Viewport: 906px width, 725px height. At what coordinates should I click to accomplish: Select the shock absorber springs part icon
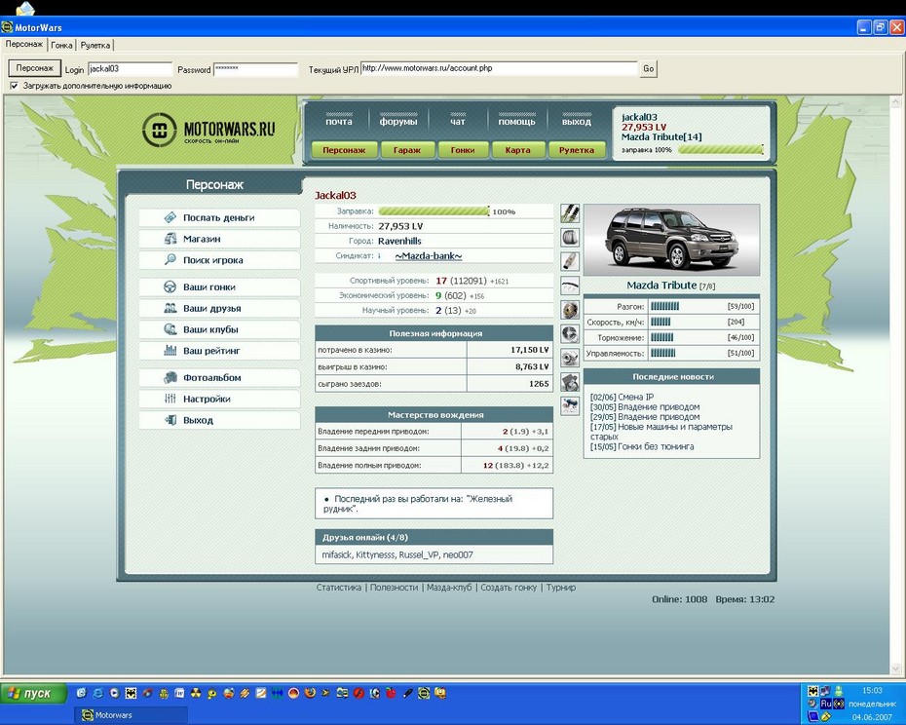[x=570, y=213]
